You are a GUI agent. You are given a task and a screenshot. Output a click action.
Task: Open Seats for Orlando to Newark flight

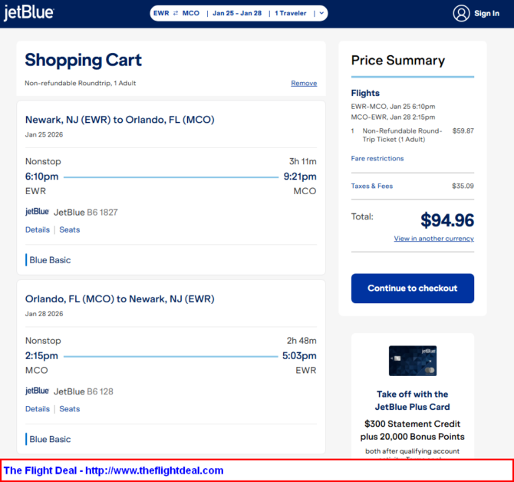(x=69, y=409)
